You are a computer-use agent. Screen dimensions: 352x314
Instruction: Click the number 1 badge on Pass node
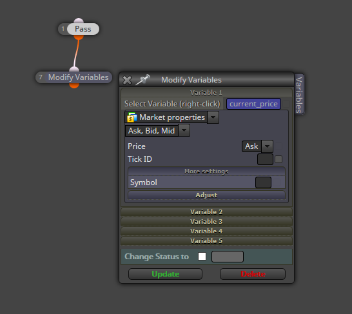63,29
